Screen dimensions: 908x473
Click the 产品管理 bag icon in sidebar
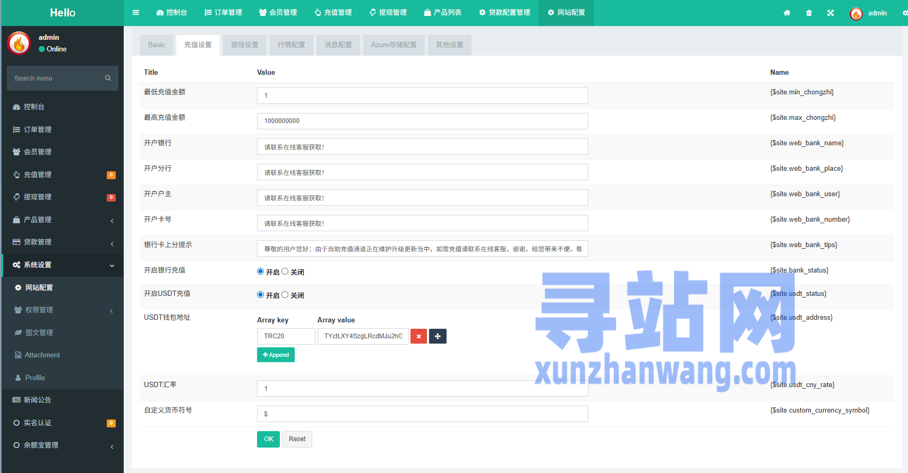tap(16, 220)
